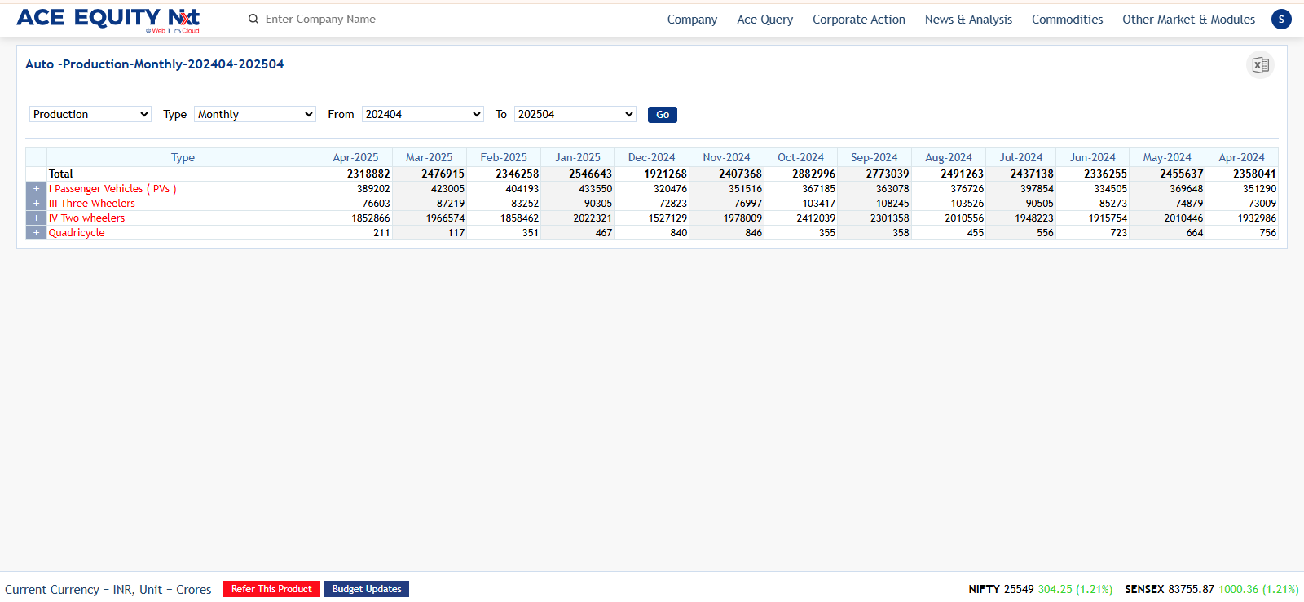Screen dimensions: 1304x602
Task: Open the Monthly type dropdown
Action: click(x=255, y=114)
